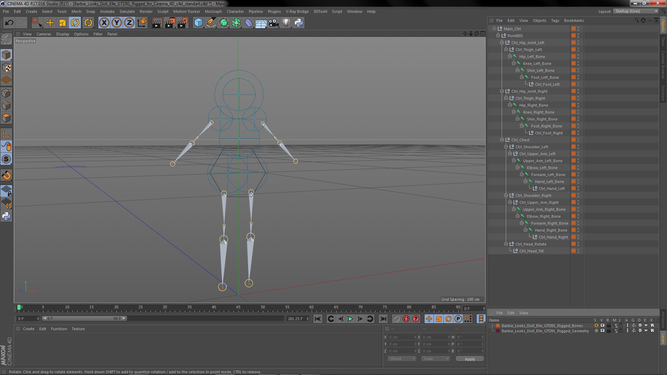Collapse Ctrl_Shoulder_Left node
This screenshot has height=375, width=667.
[x=506, y=147]
